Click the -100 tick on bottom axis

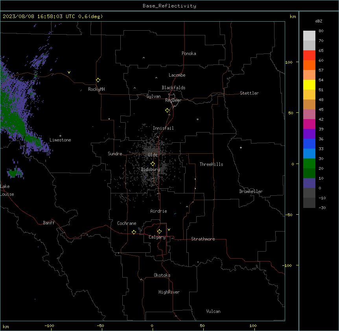49,325
